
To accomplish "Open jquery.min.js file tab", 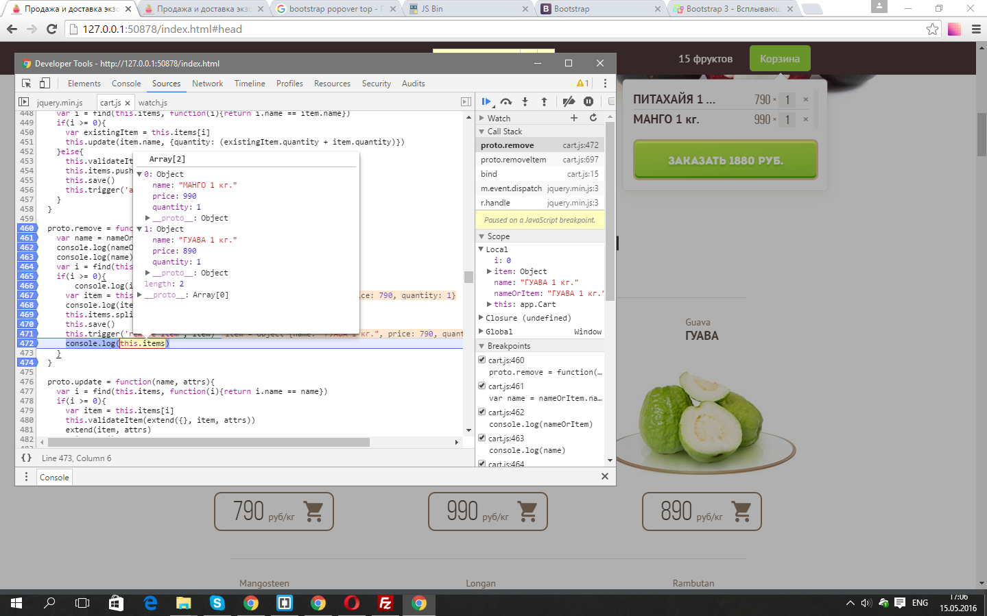I will click(x=60, y=103).
